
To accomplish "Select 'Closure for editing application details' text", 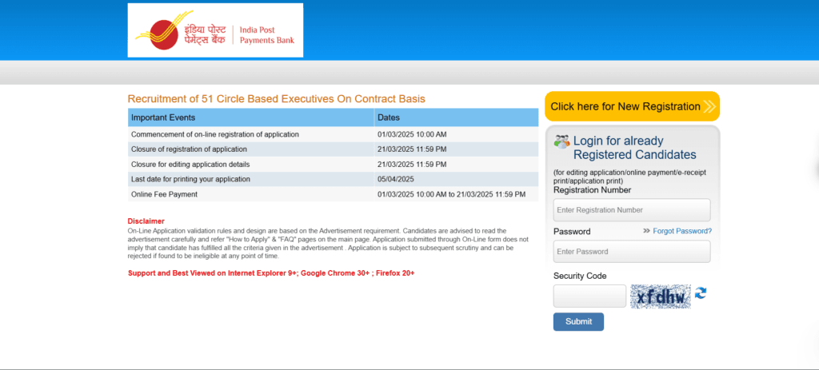I will 190,165.
